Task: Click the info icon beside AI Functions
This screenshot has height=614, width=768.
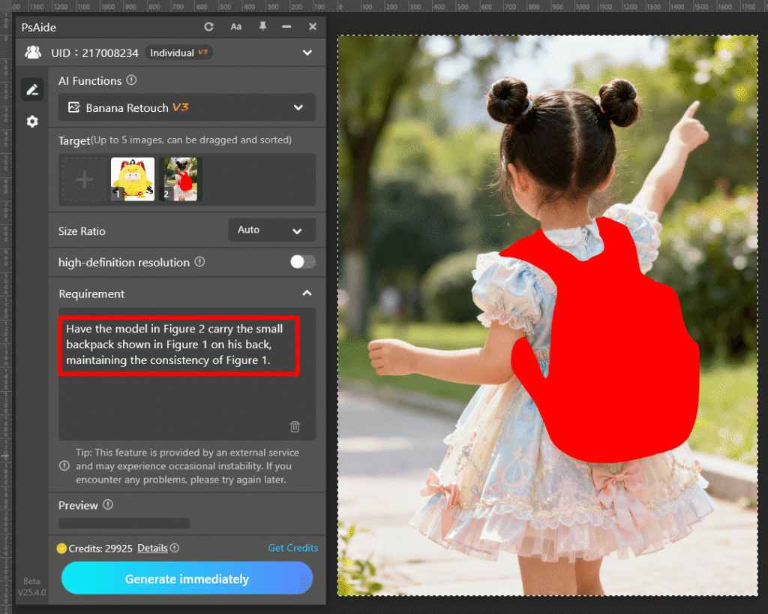Action: point(131,80)
